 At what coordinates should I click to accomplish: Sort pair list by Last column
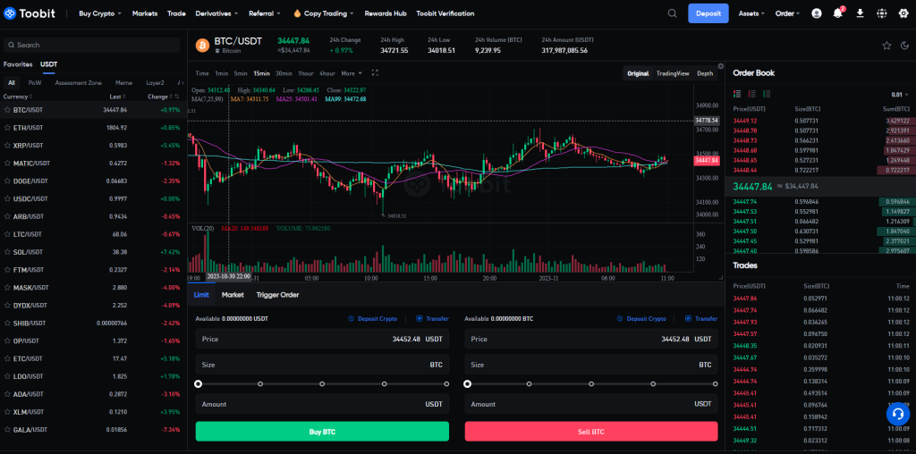117,97
